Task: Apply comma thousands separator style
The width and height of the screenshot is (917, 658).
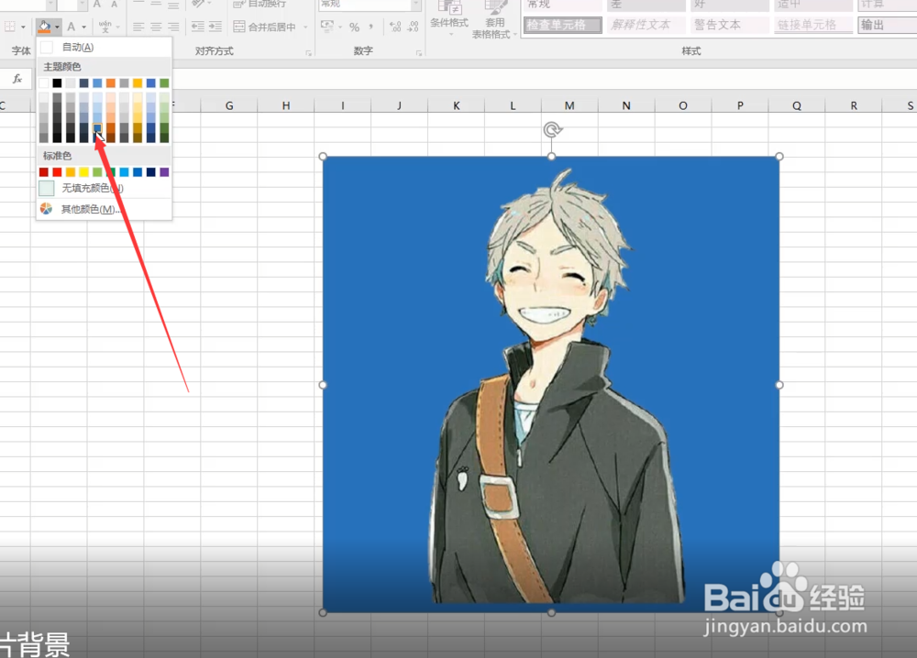Action: [x=371, y=27]
